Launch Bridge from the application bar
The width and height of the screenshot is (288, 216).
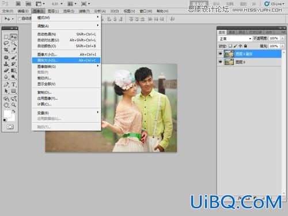click(x=18, y=3)
